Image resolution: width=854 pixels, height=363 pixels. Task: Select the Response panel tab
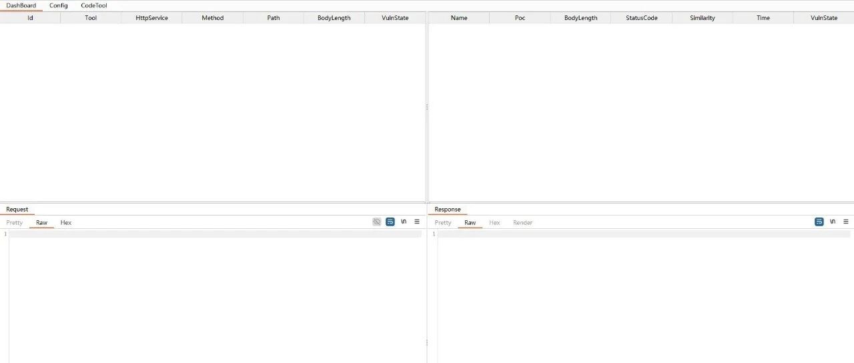[448, 210]
